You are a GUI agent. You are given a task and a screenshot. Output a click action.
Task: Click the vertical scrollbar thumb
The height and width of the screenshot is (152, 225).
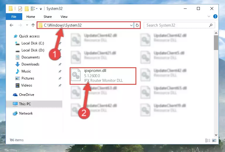coord(216,43)
